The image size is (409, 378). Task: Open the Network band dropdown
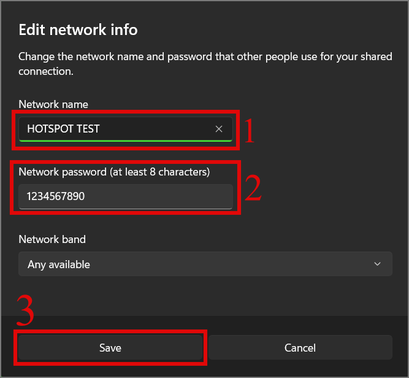point(205,264)
